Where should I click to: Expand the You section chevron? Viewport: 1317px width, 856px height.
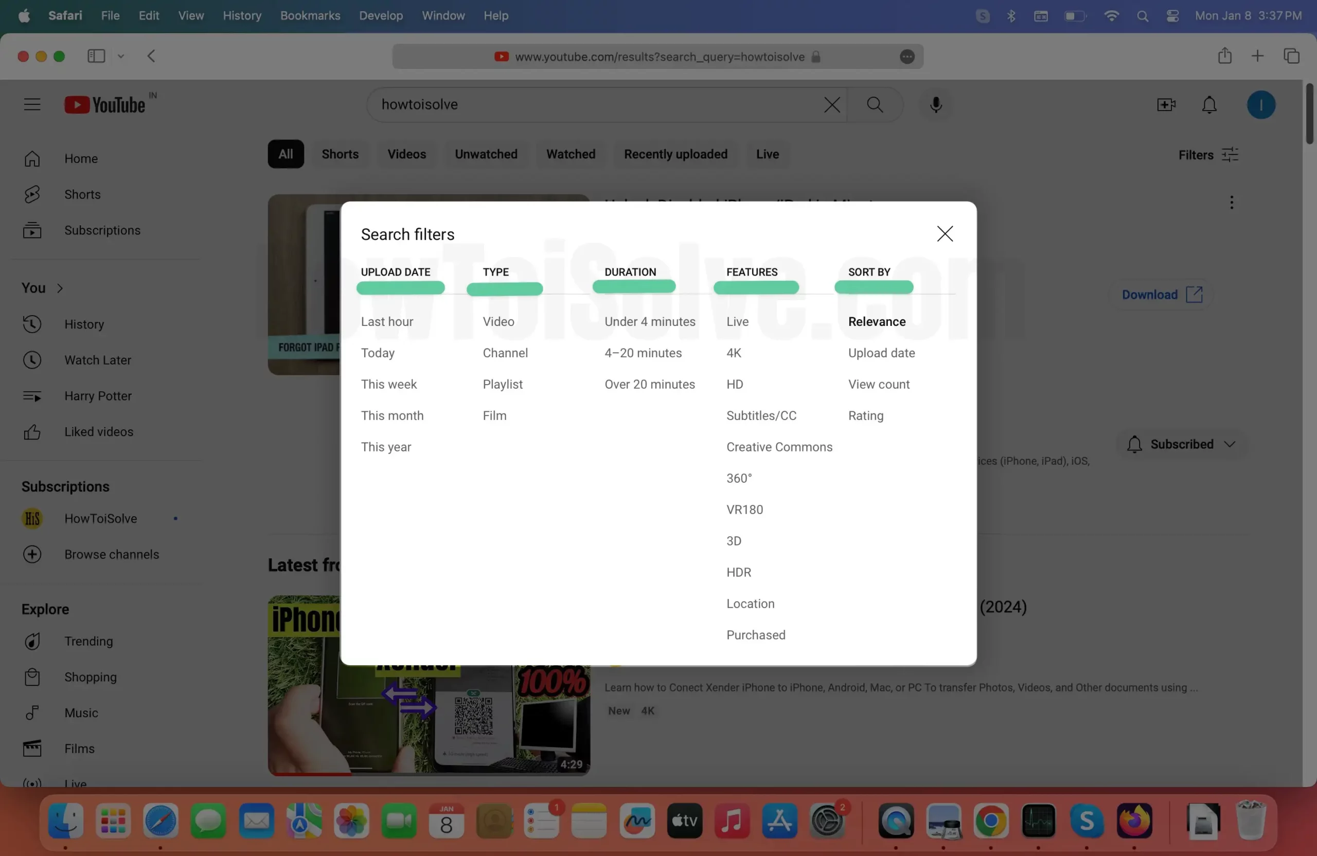pyautogui.click(x=60, y=288)
